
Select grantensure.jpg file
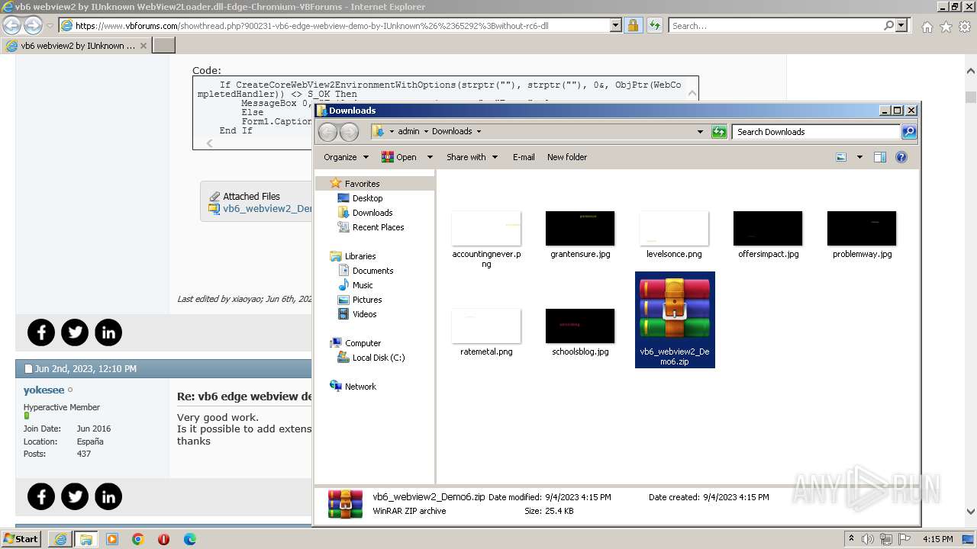tap(580, 235)
